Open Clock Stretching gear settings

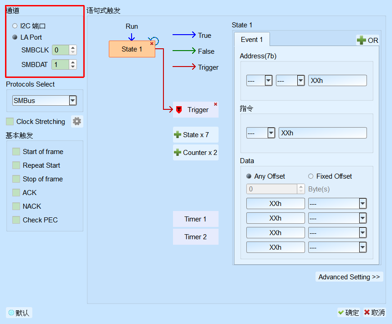click(77, 121)
